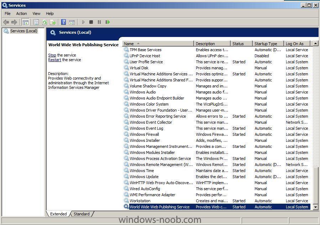Select WinHTTP Web Proxy Auto-Discove... row

[x=216, y=183]
